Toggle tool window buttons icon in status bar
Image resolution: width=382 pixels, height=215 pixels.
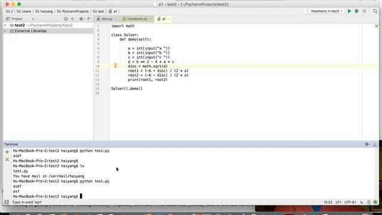(7, 202)
